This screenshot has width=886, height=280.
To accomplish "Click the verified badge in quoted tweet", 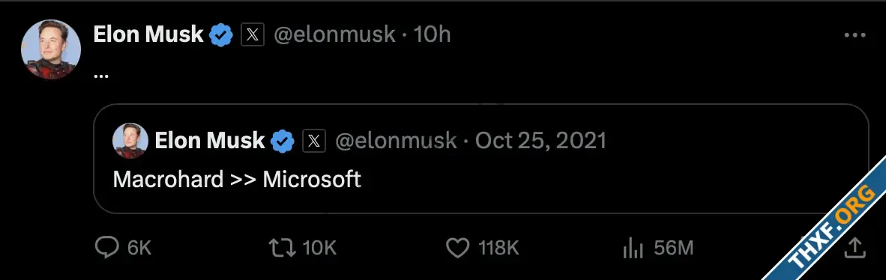I will 283,141.
